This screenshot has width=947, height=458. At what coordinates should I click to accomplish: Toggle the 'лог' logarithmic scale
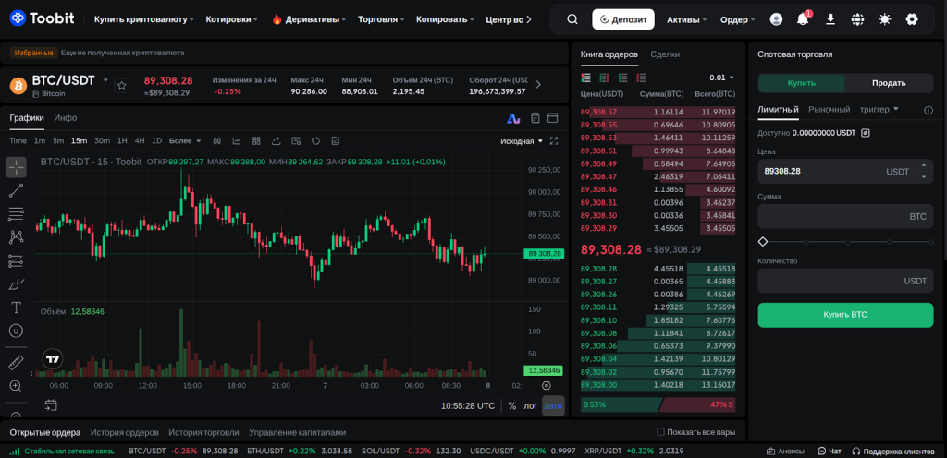click(530, 405)
